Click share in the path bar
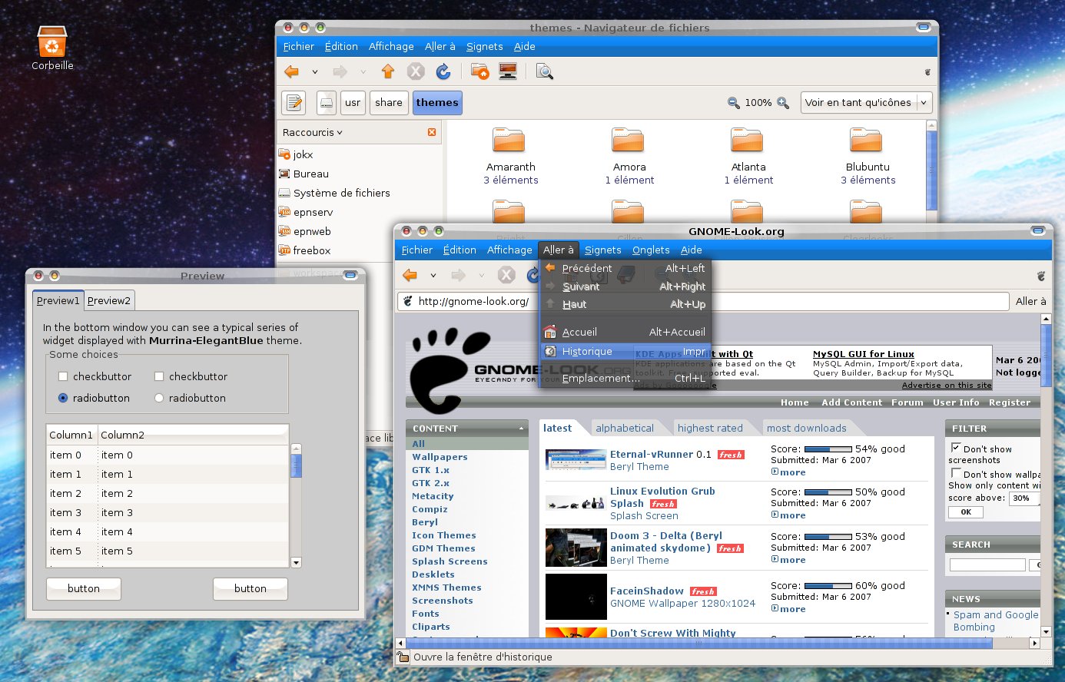1065x682 pixels. (x=389, y=103)
